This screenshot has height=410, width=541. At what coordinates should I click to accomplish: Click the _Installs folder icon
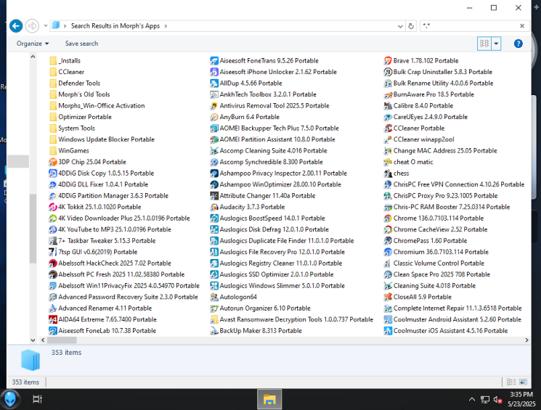53,61
